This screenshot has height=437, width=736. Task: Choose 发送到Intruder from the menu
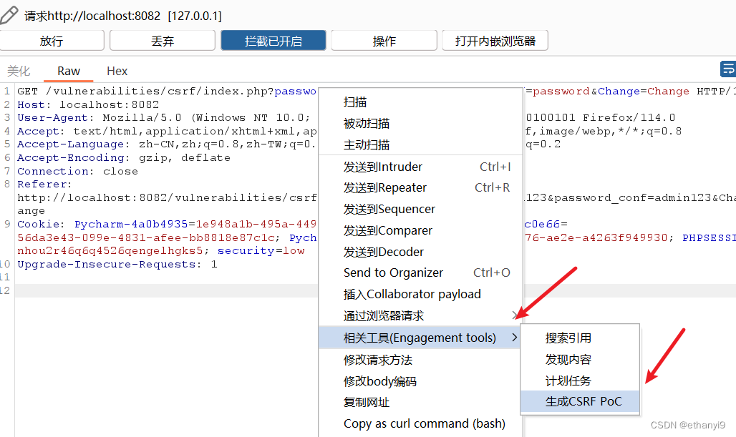tap(420, 167)
